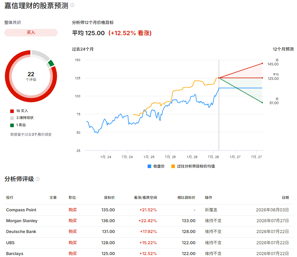Click the +17.92% upside value
Viewport: 297px width, 257px height.
click(x=148, y=232)
